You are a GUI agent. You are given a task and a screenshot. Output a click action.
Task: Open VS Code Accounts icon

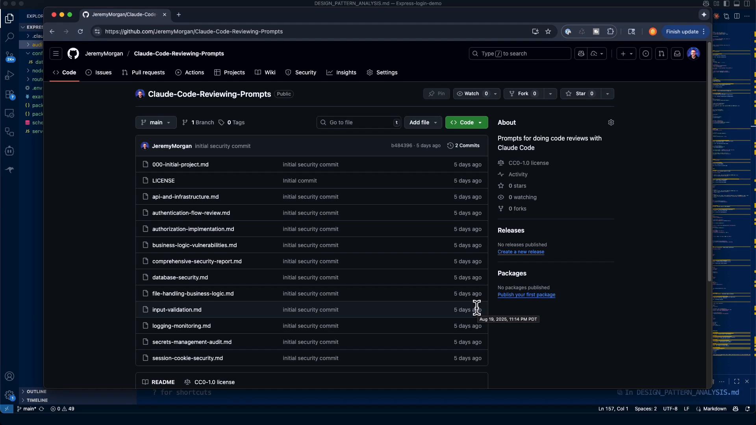pyautogui.click(x=9, y=376)
